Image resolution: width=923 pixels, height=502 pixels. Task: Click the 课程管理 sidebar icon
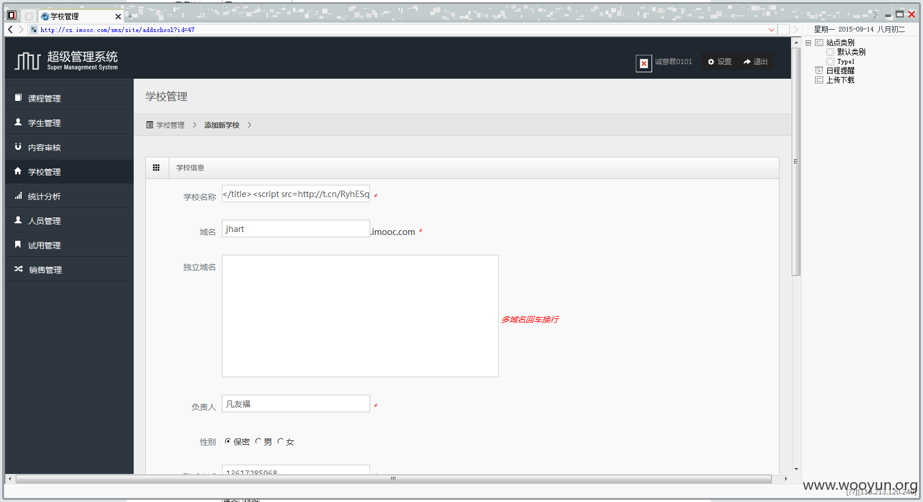click(18, 97)
